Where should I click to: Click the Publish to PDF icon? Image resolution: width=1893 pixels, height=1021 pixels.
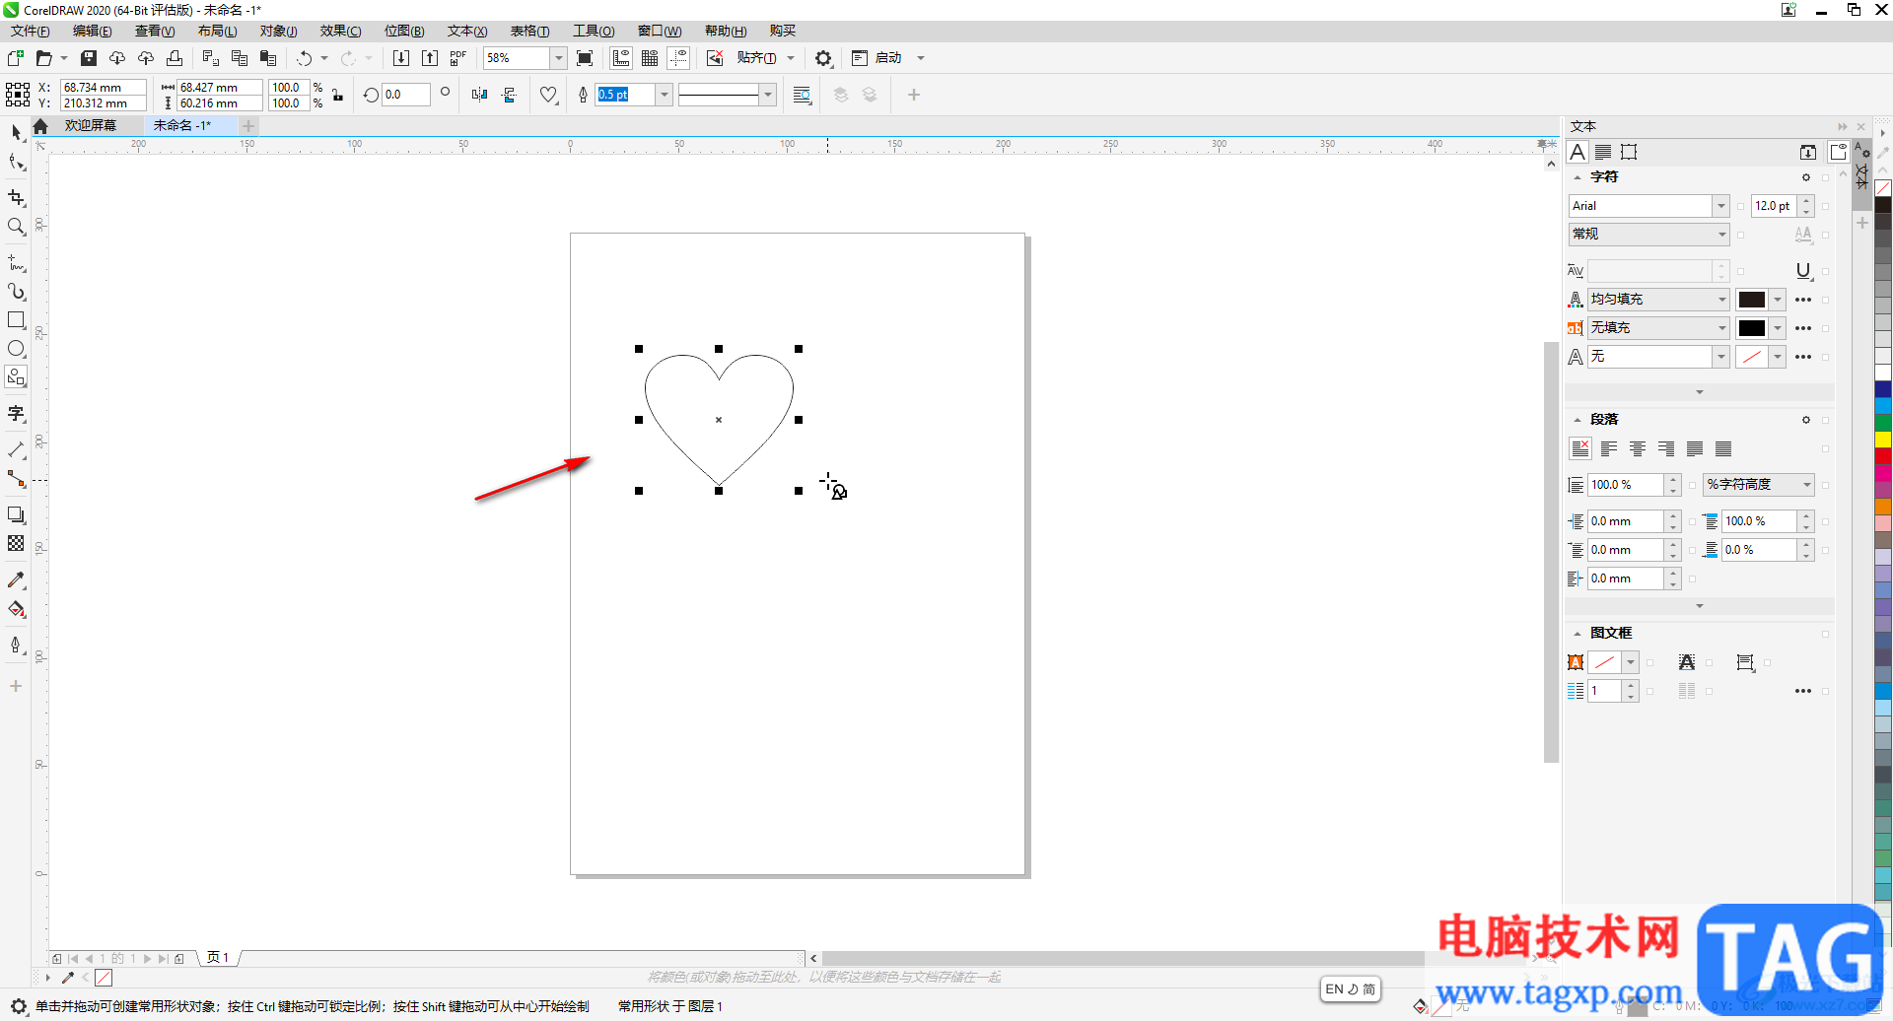click(x=458, y=58)
